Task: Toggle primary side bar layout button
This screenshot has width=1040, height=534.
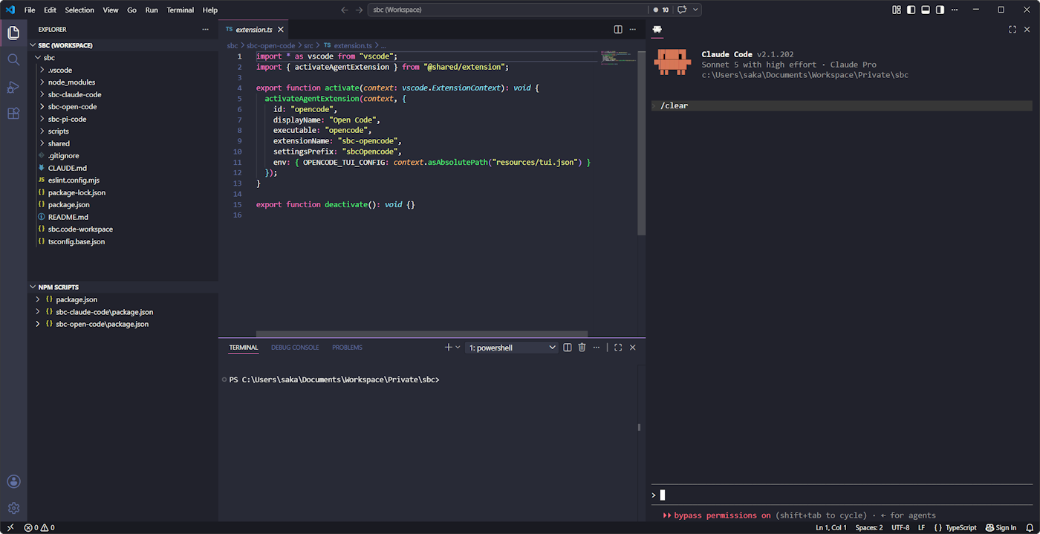Action: (911, 10)
